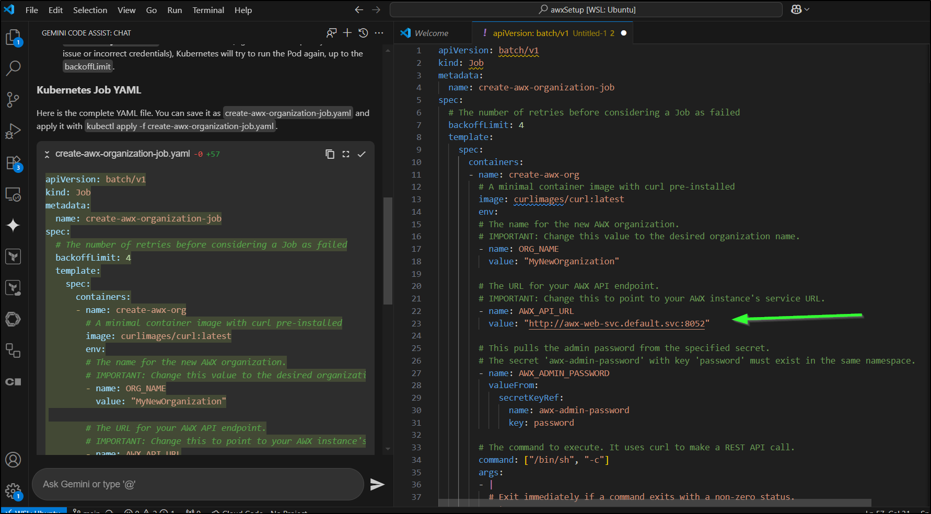Open the Extensions view with badge 3
This screenshot has width=931, height=514.
click(13, 163)
